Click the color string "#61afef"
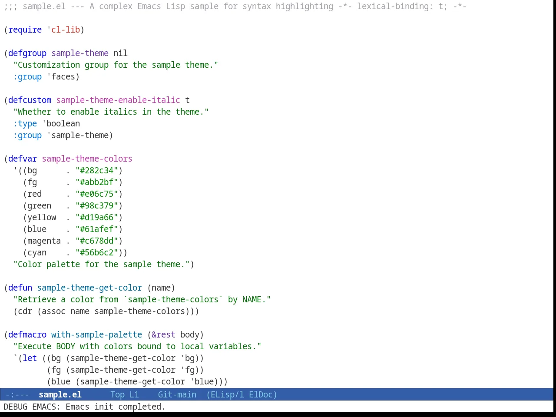The width and height of the screenshot is (556, 417). [97, 229]
